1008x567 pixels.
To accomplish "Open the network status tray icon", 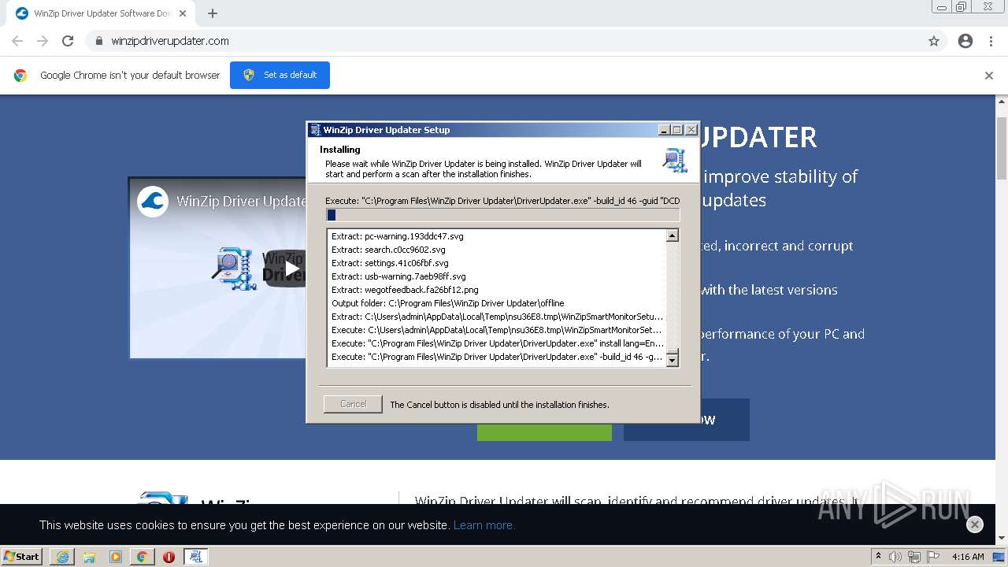I will (x=914, y=557).
